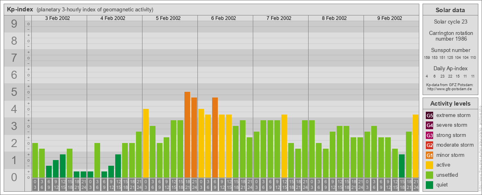Click the 21-24 bar on 7 Feb
The height and width of the screenshot is (195, 482).
tap(305, 149)
